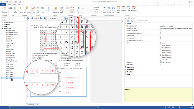The height and width of the screenshot is (109, 194).
Task: Open Global Fonts
Action: pos(104,10)
